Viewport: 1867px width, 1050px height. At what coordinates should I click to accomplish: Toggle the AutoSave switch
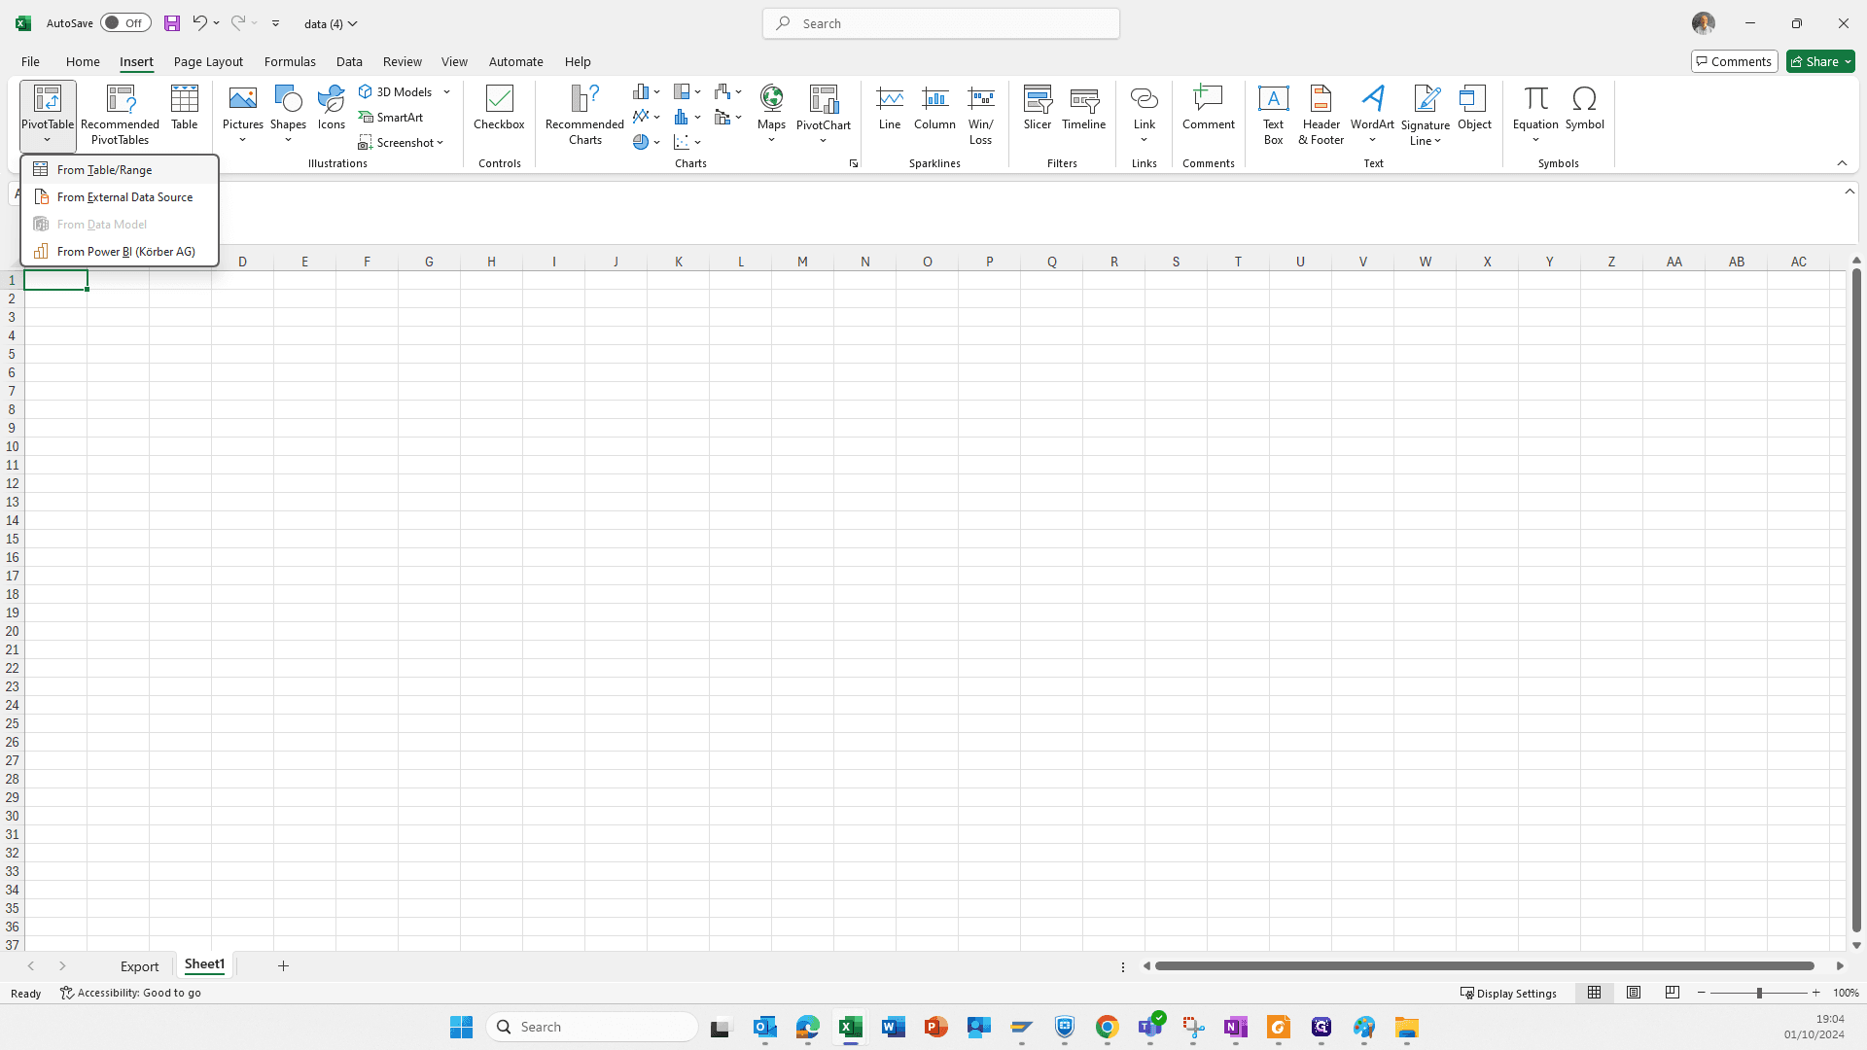click(x=125, y=23)
